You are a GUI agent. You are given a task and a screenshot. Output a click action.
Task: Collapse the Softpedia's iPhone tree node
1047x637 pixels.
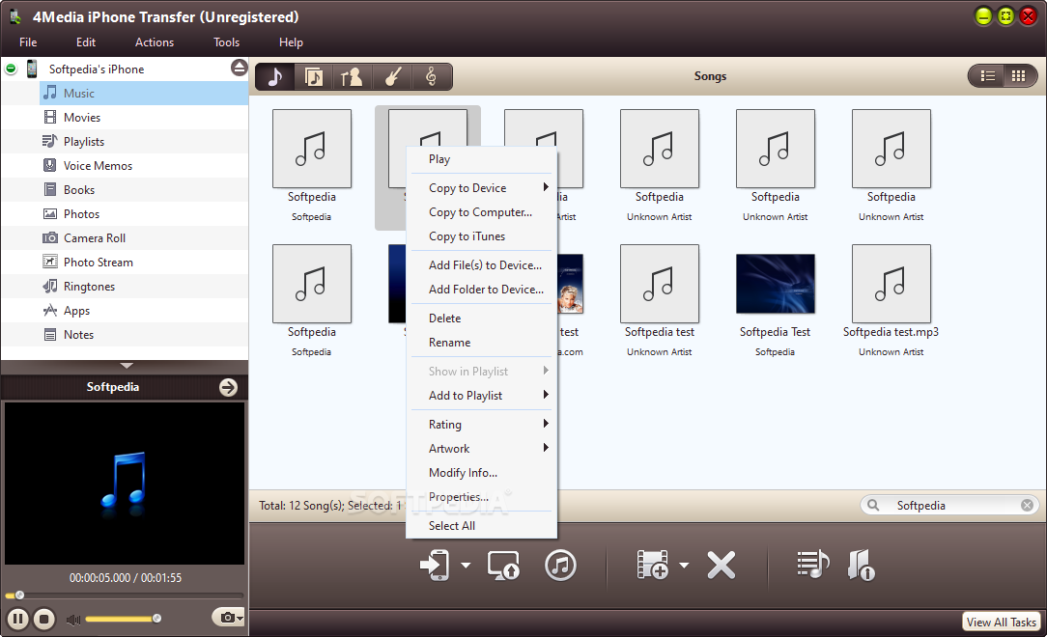11,69
